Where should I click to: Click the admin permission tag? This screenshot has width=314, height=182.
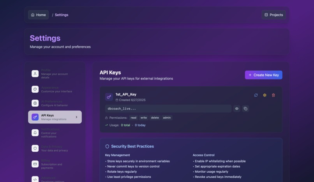[x=167, y=118]
